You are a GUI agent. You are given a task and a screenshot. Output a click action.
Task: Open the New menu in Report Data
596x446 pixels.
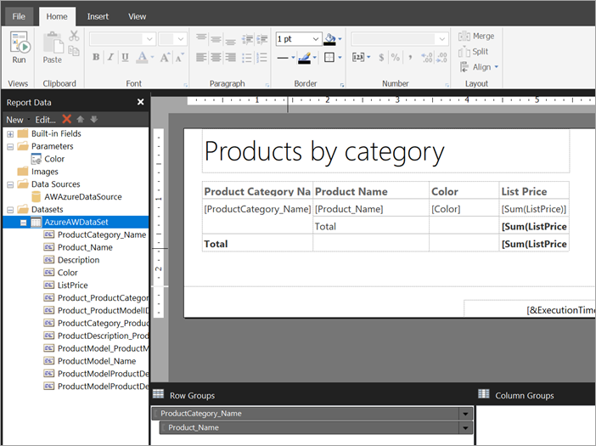[14, 120]
